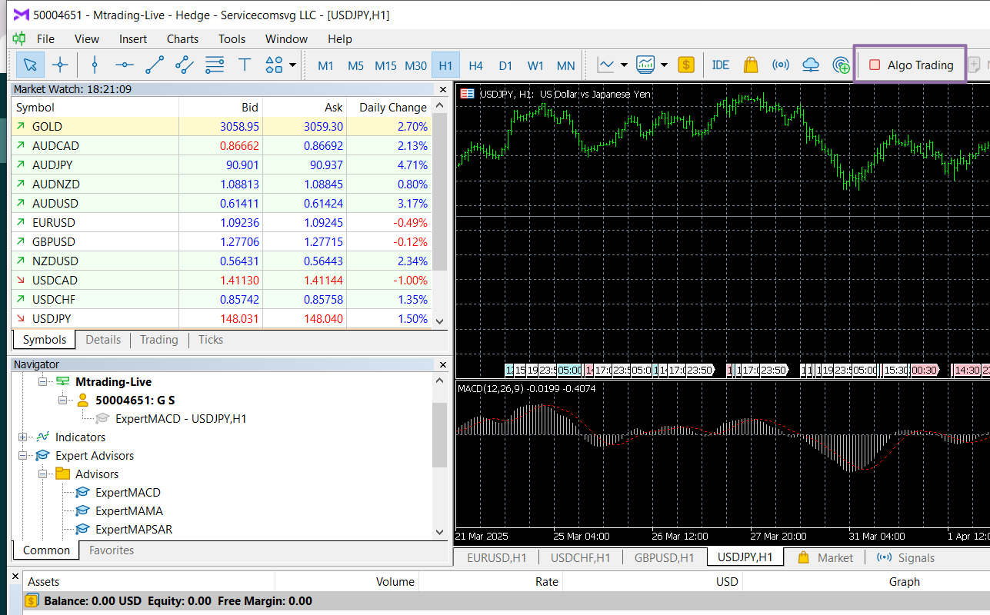Click the indicators list icon
Viewport: 990px width, 615px height.
pyautogui.click(x=645, y=65)
